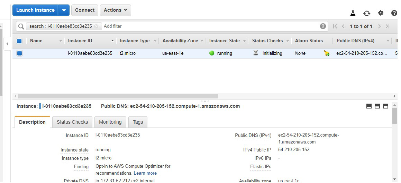
Task: Open the settings gear icon
Action: [381, 13]
